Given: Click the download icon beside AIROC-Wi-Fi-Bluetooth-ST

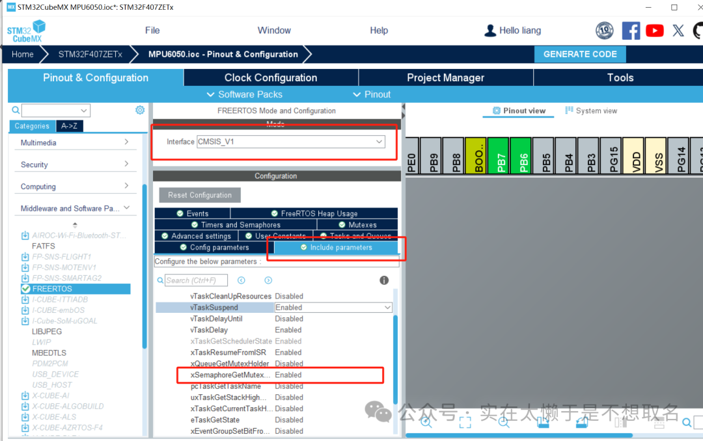Looking at the screenshot, I should click(25, 235).
